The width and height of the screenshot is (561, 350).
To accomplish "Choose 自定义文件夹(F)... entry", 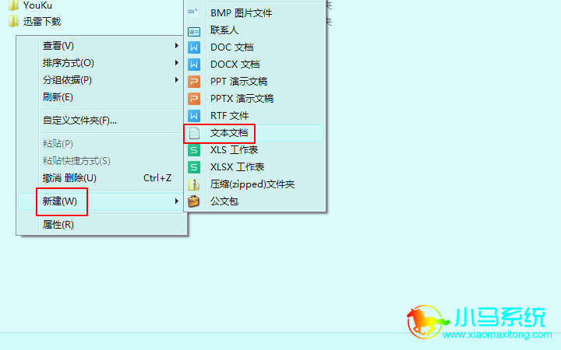I will click(101, 121).
